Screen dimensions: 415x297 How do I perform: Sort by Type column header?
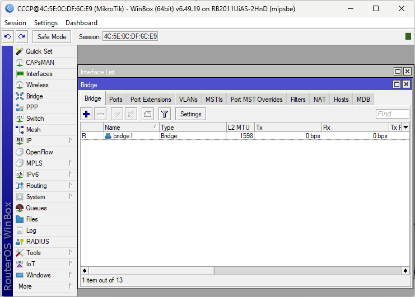click(x=193, y=128)
